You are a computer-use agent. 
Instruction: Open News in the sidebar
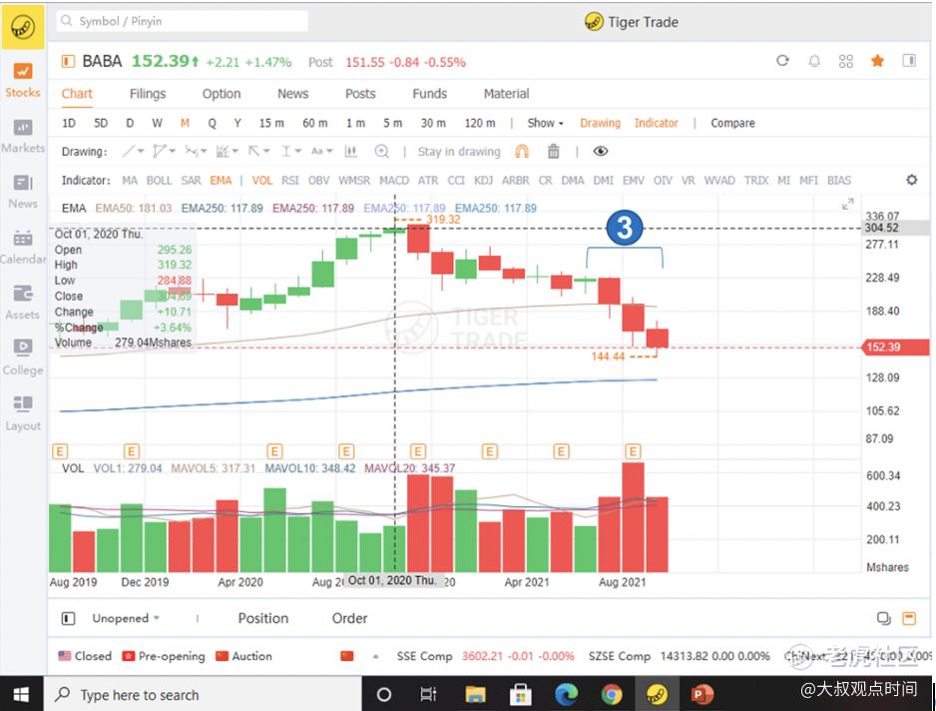pyautogui.click(x=23, y=192)
